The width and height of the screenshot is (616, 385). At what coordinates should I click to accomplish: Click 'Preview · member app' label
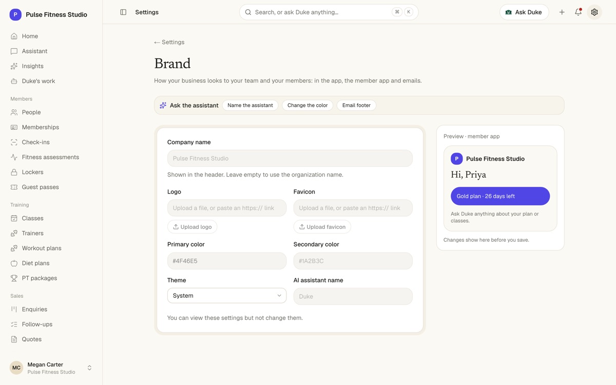(x=472, y=137)
